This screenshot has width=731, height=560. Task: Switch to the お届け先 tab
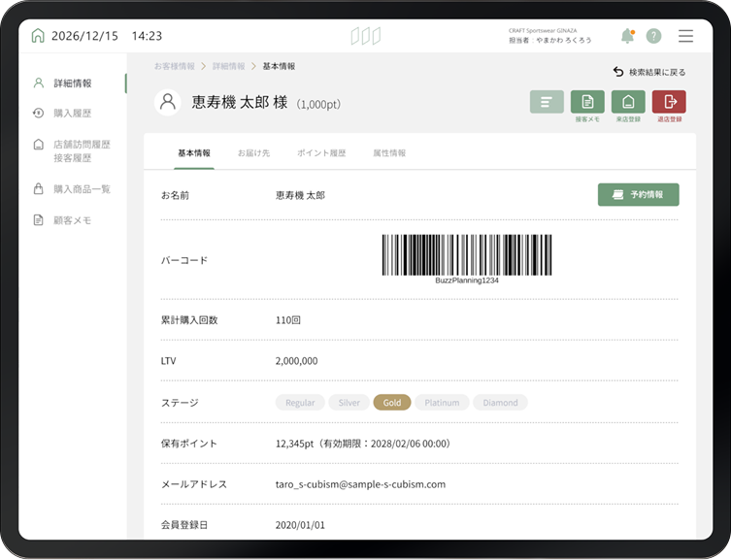coord(253,153)
